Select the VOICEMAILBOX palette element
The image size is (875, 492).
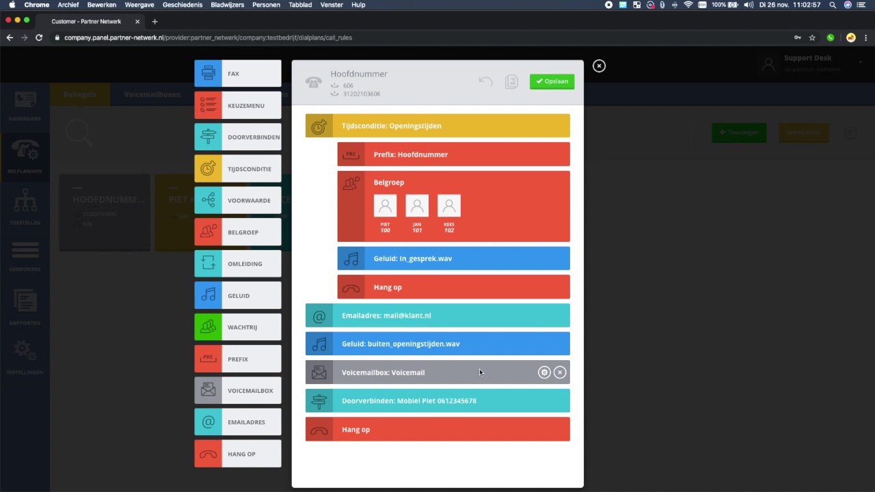coord(237,390)
